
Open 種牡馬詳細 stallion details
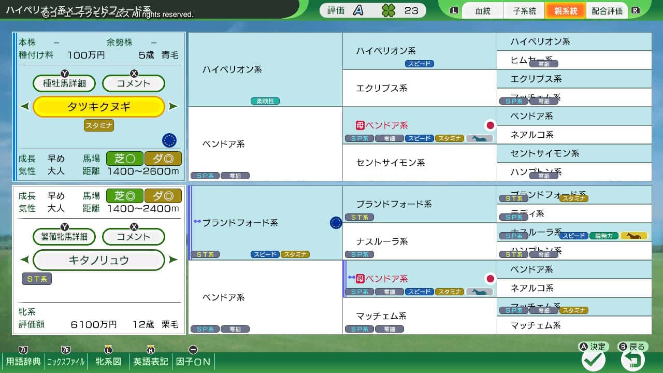pos(64,83)
